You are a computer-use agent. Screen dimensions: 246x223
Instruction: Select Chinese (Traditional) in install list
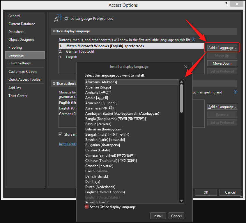tap(132, 160)
